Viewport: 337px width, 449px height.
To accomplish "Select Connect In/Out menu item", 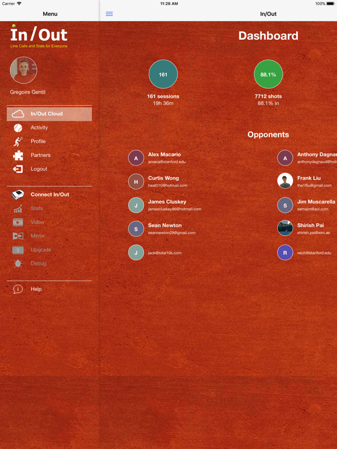I will (49, 195).
